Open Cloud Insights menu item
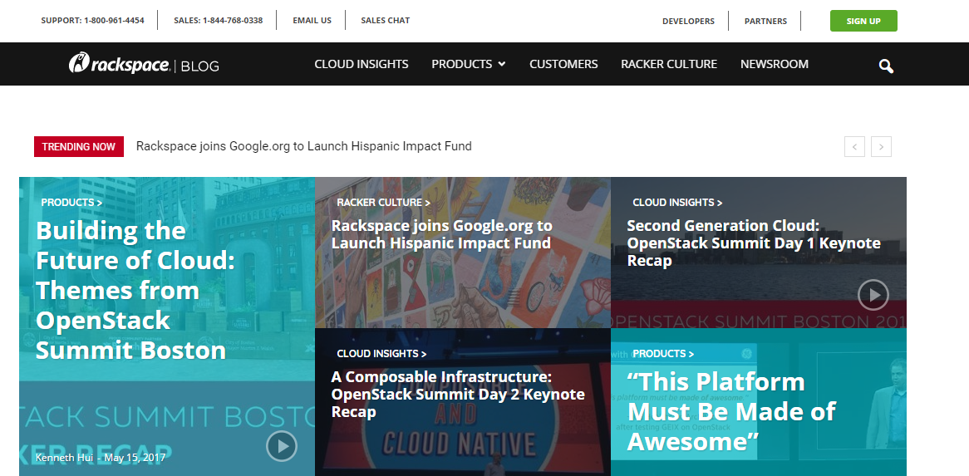 362,64
